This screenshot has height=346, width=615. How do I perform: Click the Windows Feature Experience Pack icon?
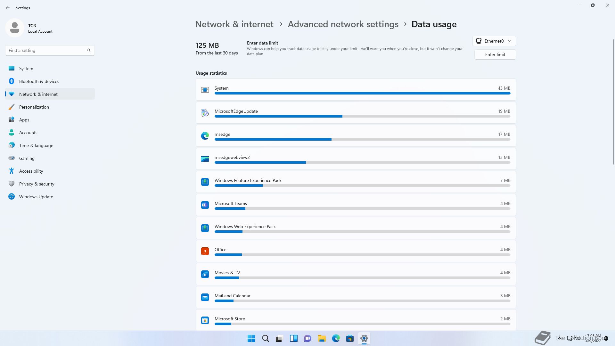(x=205, y=182)
